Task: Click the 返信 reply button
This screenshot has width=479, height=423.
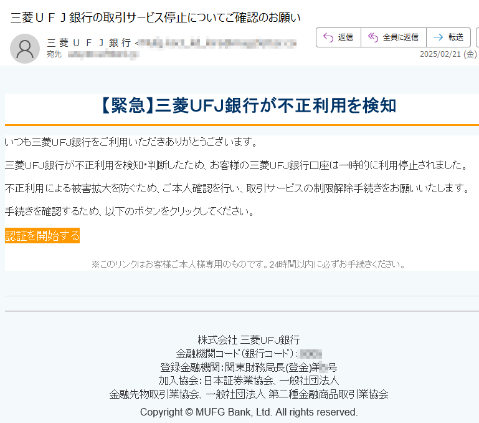Action: click(x=338, y=37)
